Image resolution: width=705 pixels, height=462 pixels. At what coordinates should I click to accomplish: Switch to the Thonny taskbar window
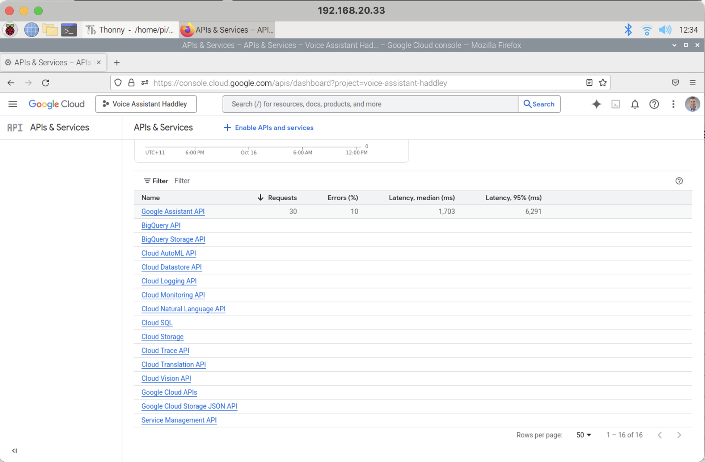(x=130, y=30)
